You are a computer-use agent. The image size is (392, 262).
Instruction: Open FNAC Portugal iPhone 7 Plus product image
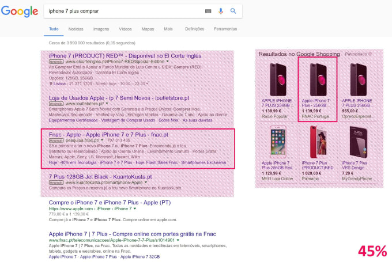(318, 79)
